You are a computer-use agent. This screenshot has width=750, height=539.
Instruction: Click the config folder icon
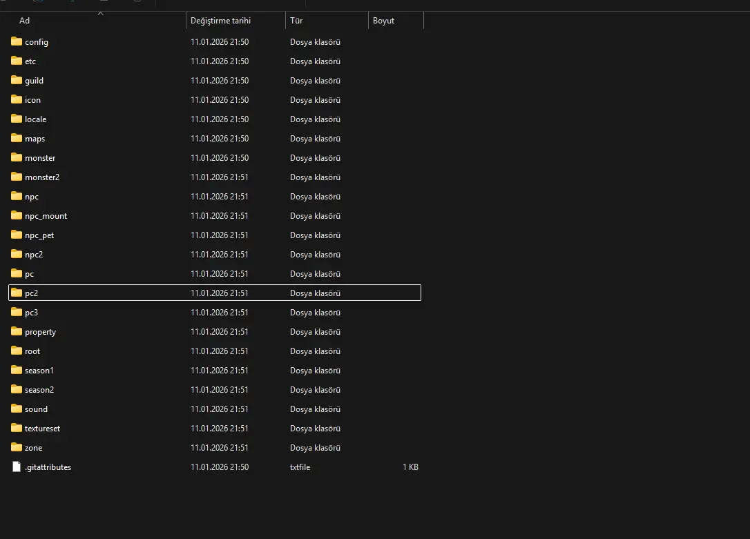pos(17,41)
